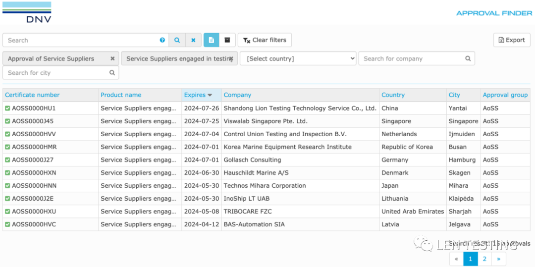
Task: Open certificate AOSS0000J45
Action: [33, 121]
